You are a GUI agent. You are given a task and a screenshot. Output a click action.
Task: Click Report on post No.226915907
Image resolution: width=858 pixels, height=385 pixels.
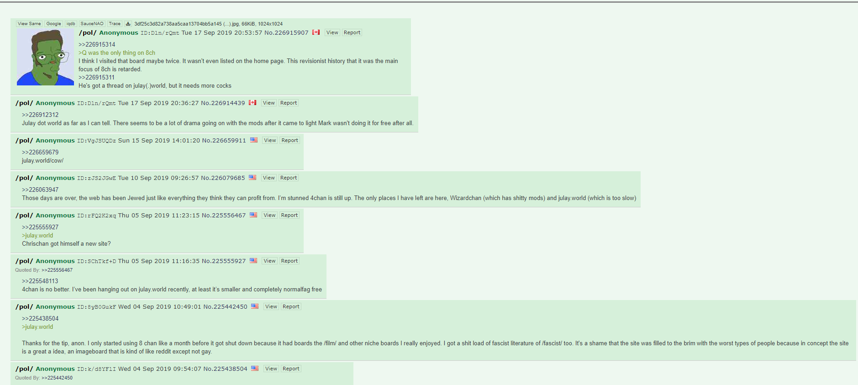352,32
